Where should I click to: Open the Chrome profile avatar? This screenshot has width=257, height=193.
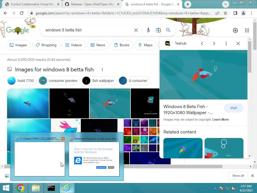tap(243, 13)
